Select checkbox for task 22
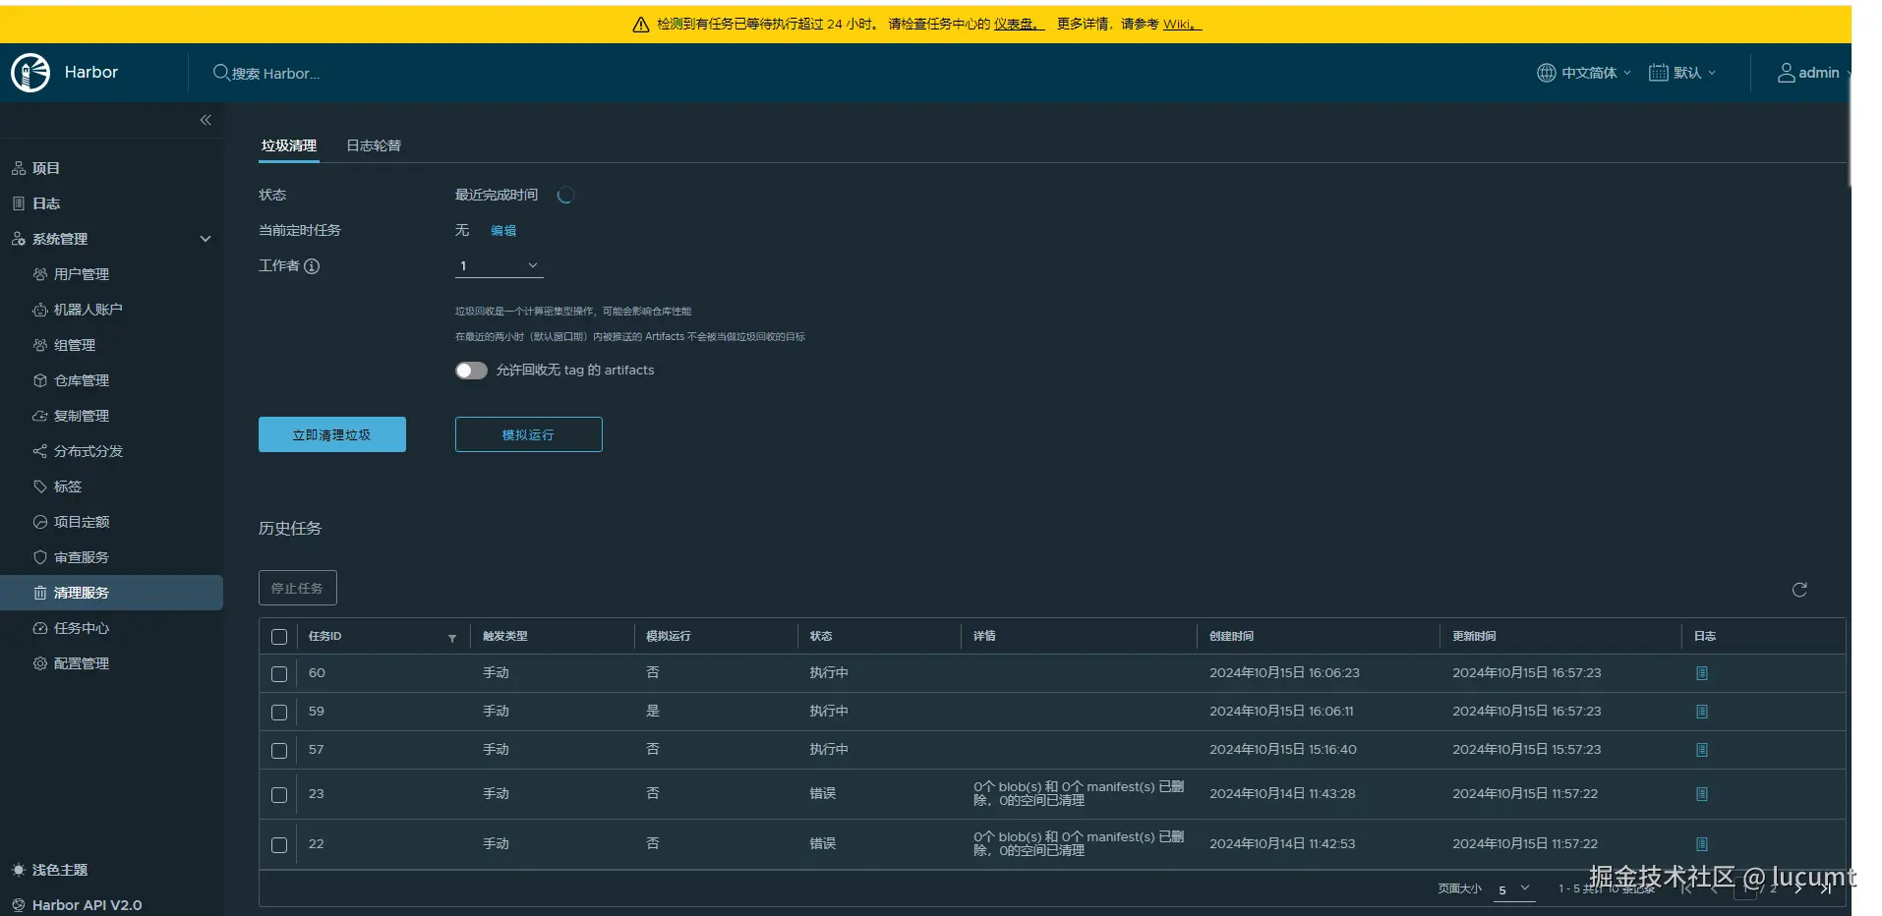Viewport: 1882px width, 916px height. [279, 845]
